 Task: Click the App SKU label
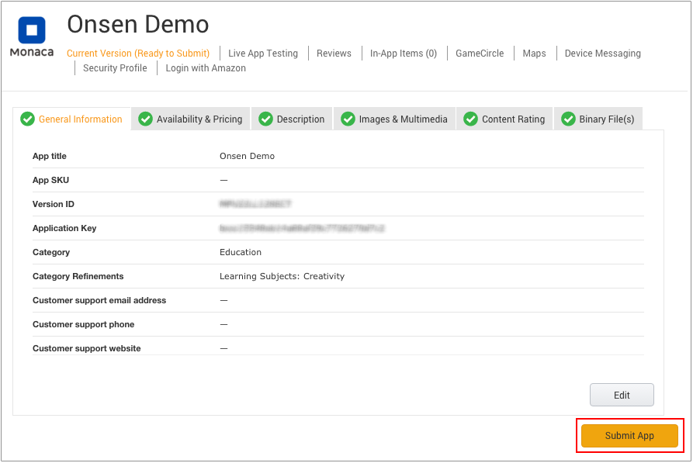tap(50, 180)
